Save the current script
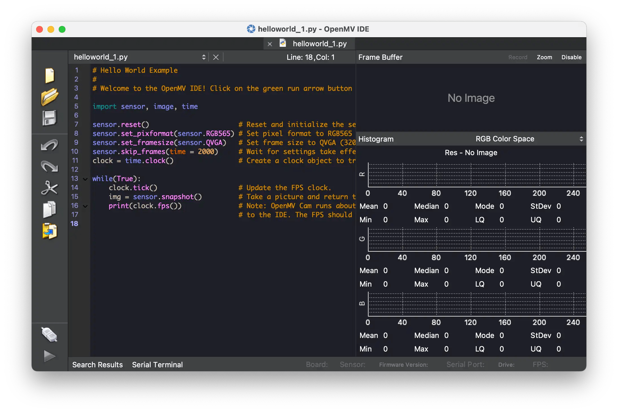Image resolution: width=618 pixels, height=413 pixels. tap(49, 118)
